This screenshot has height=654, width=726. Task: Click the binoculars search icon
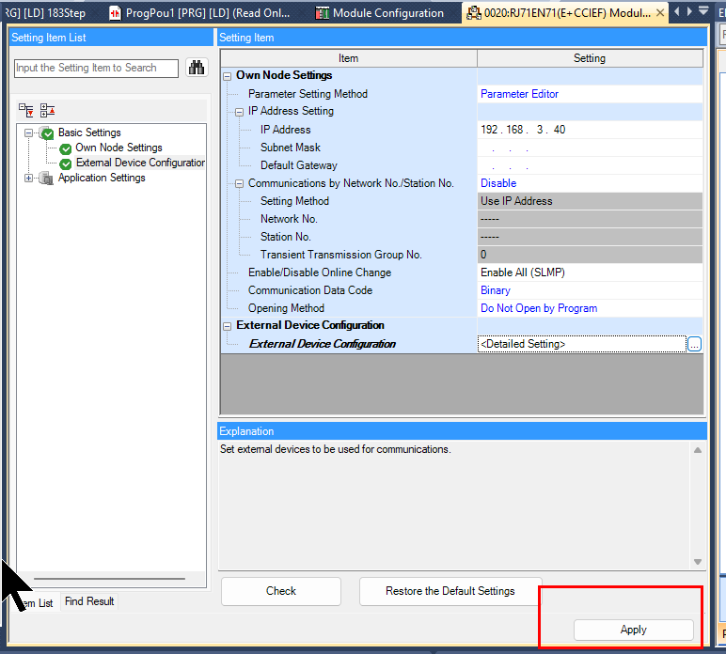(x=197, y=68)
